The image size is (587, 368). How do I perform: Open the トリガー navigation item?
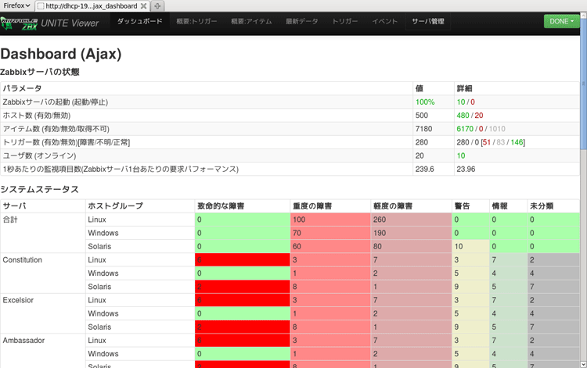[344, 22]
